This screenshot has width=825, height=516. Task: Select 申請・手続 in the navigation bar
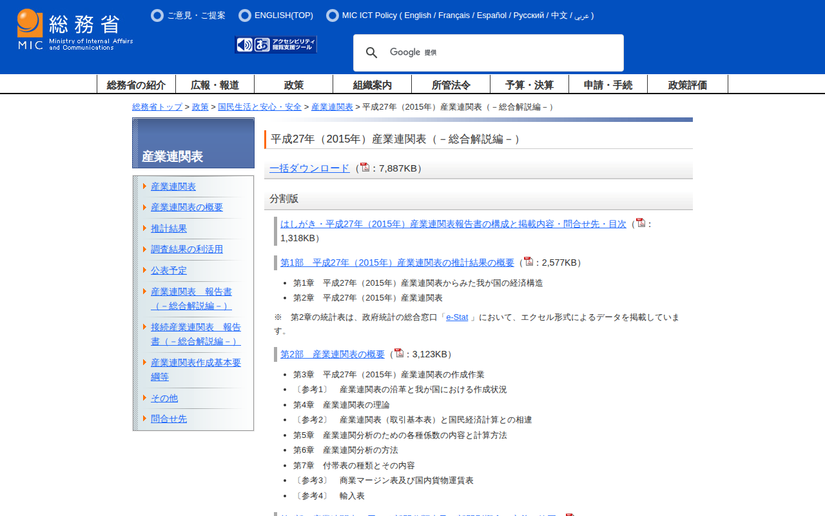(x=608, y=84)
